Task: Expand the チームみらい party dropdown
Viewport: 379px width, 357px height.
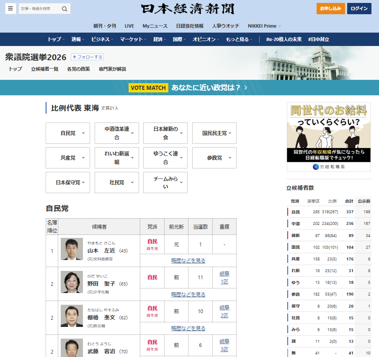Action: [165, 183]
